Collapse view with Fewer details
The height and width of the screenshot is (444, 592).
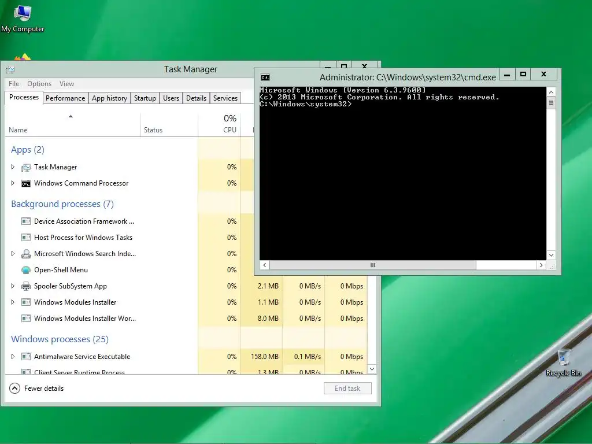click(x=36, y=388)
